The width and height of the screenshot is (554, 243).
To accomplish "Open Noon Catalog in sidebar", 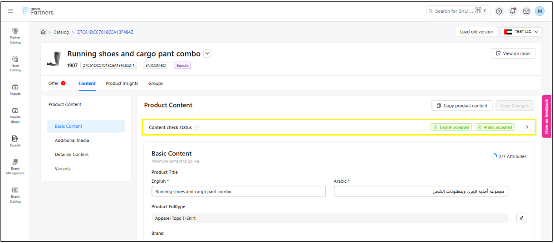I will coord(15,63).
